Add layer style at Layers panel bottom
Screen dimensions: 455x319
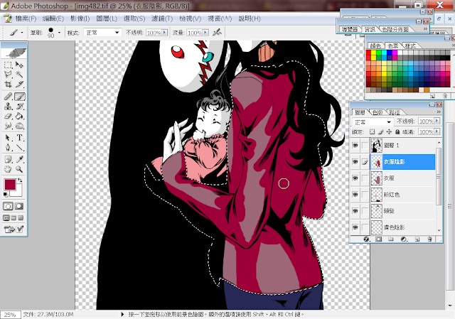367,239
